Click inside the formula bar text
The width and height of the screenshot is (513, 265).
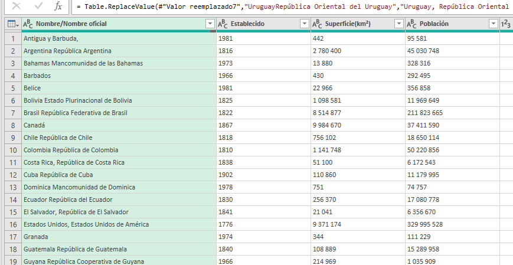click(x=295, y=6)
